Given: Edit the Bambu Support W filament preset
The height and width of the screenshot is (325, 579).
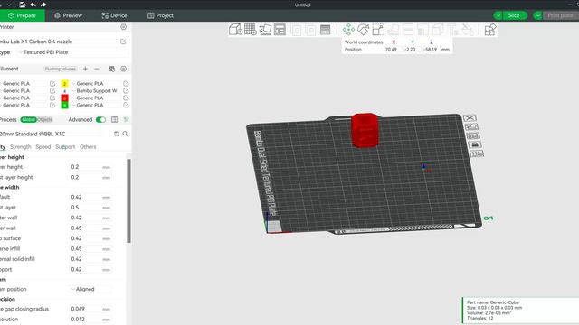Looking at the screenshot, I should coord(126,90).
